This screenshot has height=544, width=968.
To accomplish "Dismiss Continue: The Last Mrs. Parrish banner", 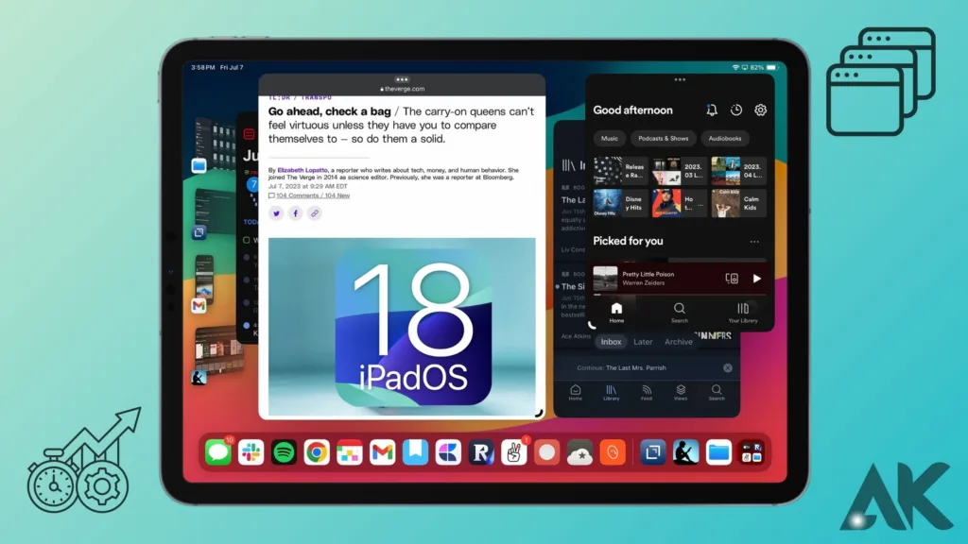I will click(x=728, y=367).
